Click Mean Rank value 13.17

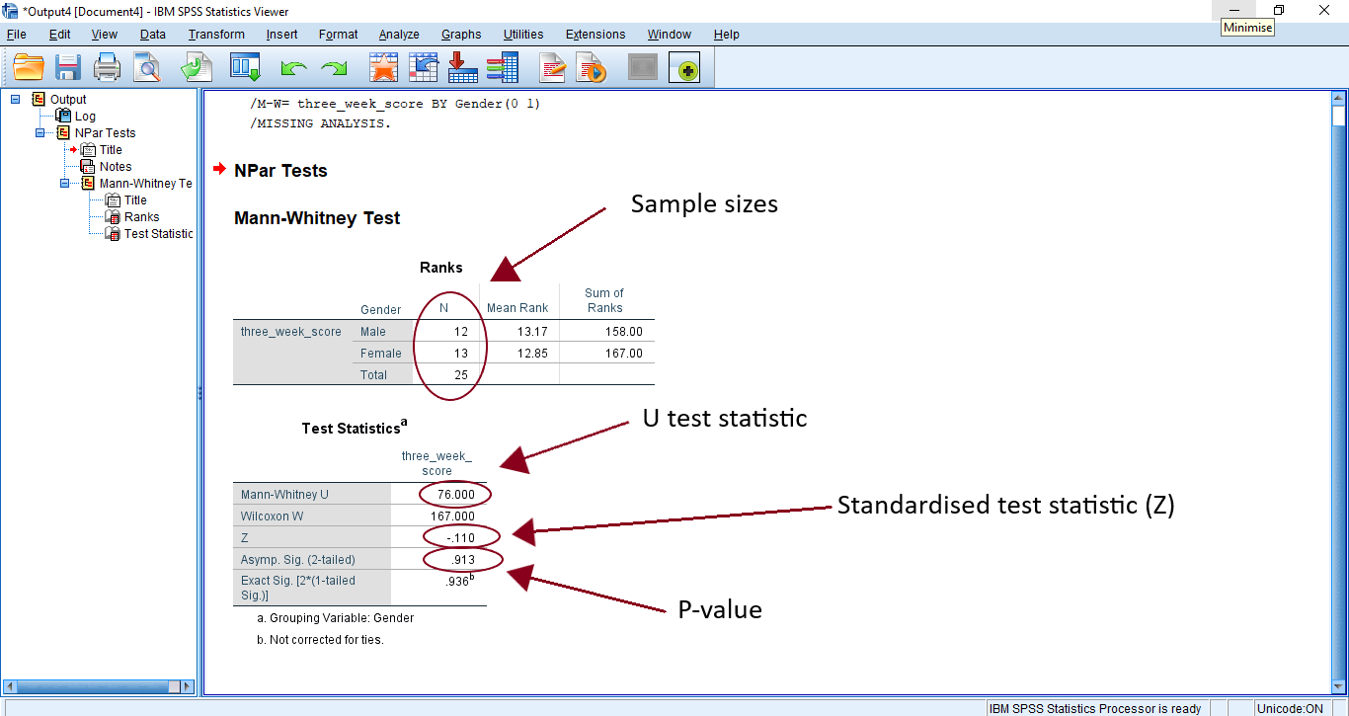[532, 332]
